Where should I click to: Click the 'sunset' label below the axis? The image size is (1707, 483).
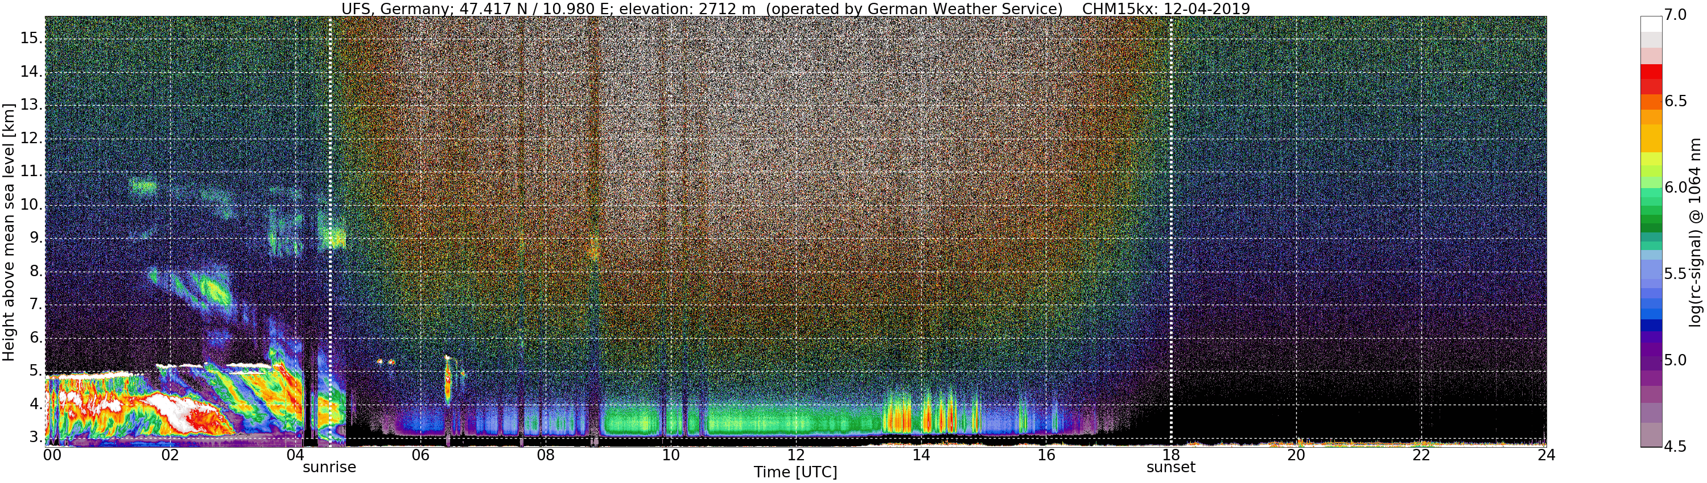pyautogui.click(x=1171, y=467)
